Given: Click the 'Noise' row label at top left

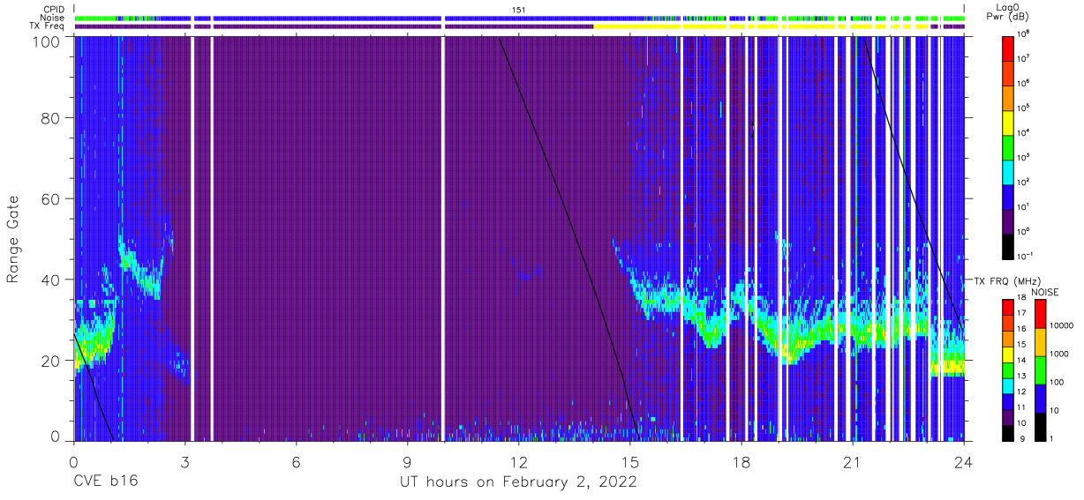Looking at the screenshot, I should click(53, 18).
